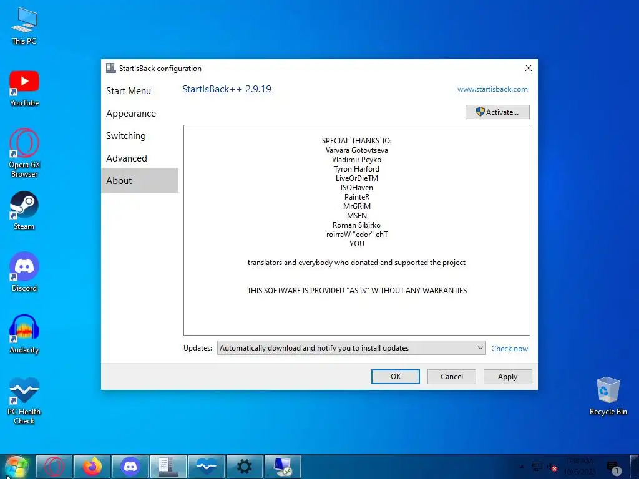Click the taskbar clock and date
Image resolution: width=639 pixels, height=479 pixels.
[x=580, y=467]
